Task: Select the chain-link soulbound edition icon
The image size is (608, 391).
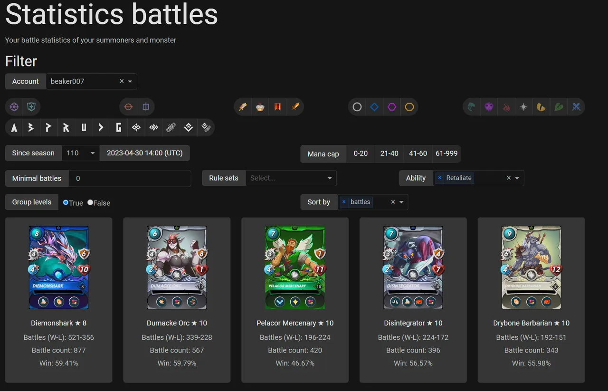Action: [171, 127]
